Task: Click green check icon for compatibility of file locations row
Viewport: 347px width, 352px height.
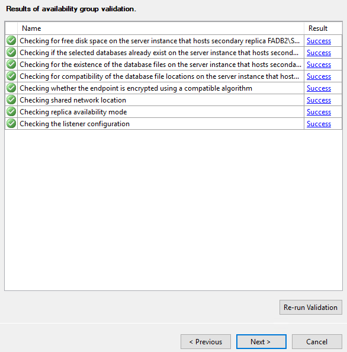Action: (11, 76)
